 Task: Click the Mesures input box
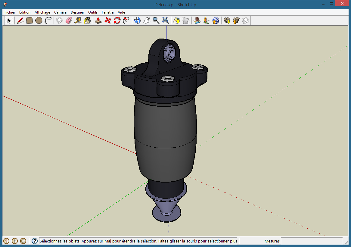coord(312,241)
